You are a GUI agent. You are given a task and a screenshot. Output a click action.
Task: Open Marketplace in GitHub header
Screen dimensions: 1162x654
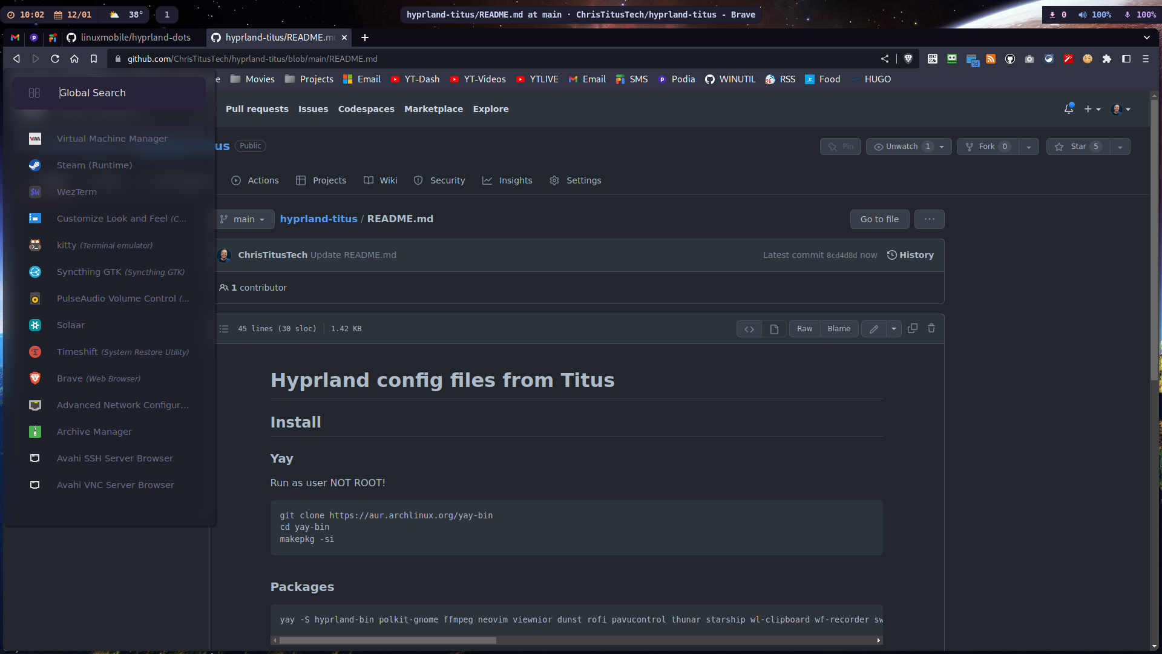click(433, 109)
